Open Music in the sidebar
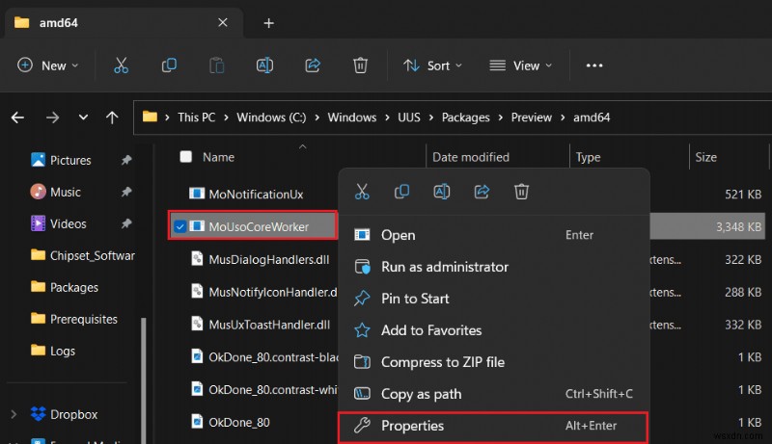Viewport: 772px width, 444px height. tap(56, 192)
